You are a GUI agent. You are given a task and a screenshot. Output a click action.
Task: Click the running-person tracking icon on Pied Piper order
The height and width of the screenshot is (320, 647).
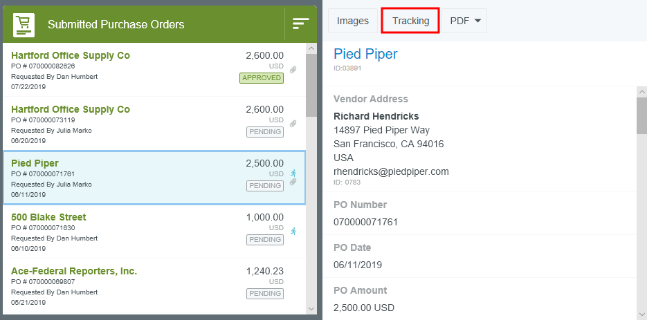pyautogui.click(x=293, y=173)
